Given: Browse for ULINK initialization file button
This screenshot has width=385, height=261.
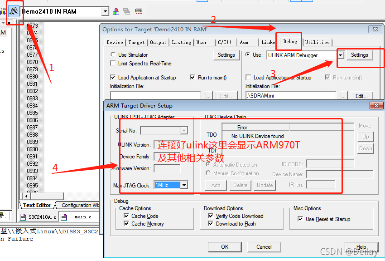Looking at the screenshot, I should [x=344, y=96].
